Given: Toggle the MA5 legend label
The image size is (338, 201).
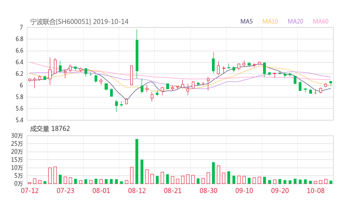Looking at the screenshot, I should click(247, 21).
